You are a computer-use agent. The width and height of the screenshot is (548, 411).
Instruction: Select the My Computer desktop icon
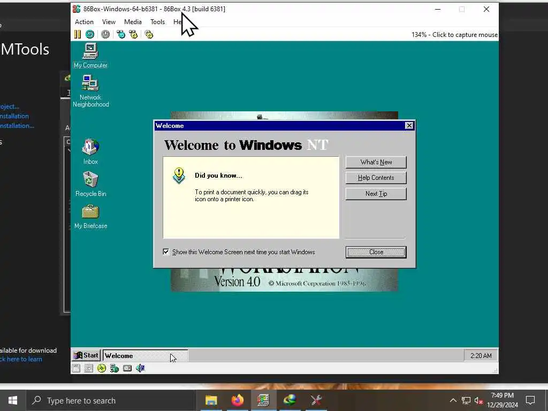click(90, 56)
